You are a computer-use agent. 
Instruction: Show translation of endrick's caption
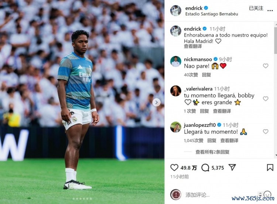pos(193,46)
